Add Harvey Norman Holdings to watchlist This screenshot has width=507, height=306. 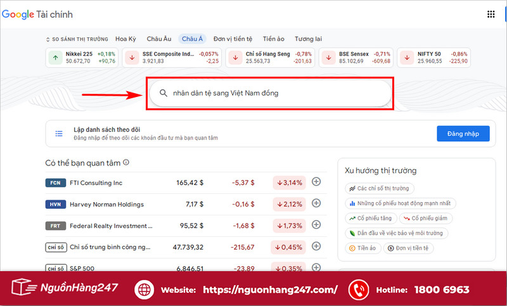pyautogui.click(x=316, y=204)
